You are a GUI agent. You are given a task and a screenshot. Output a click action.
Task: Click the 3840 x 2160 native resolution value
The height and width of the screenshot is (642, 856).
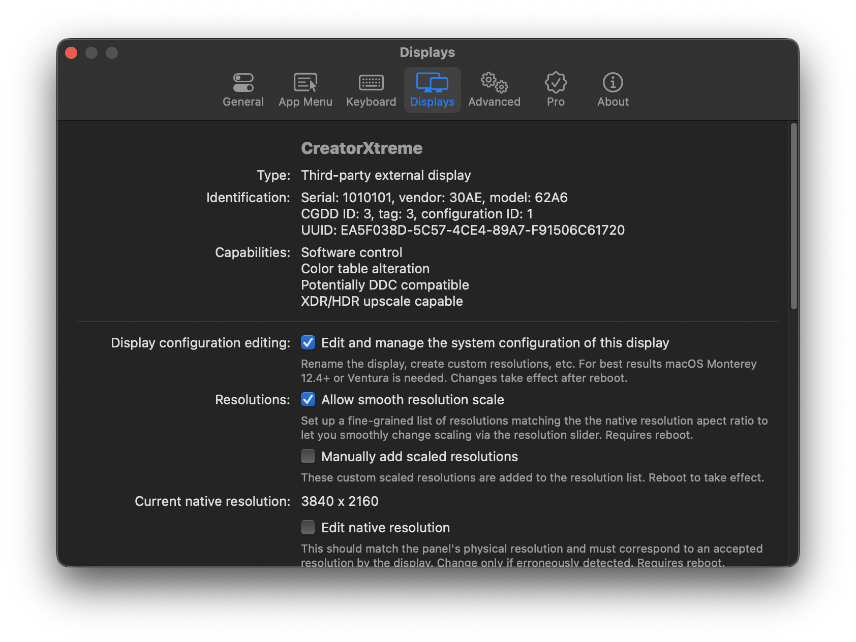click(340, 501)
